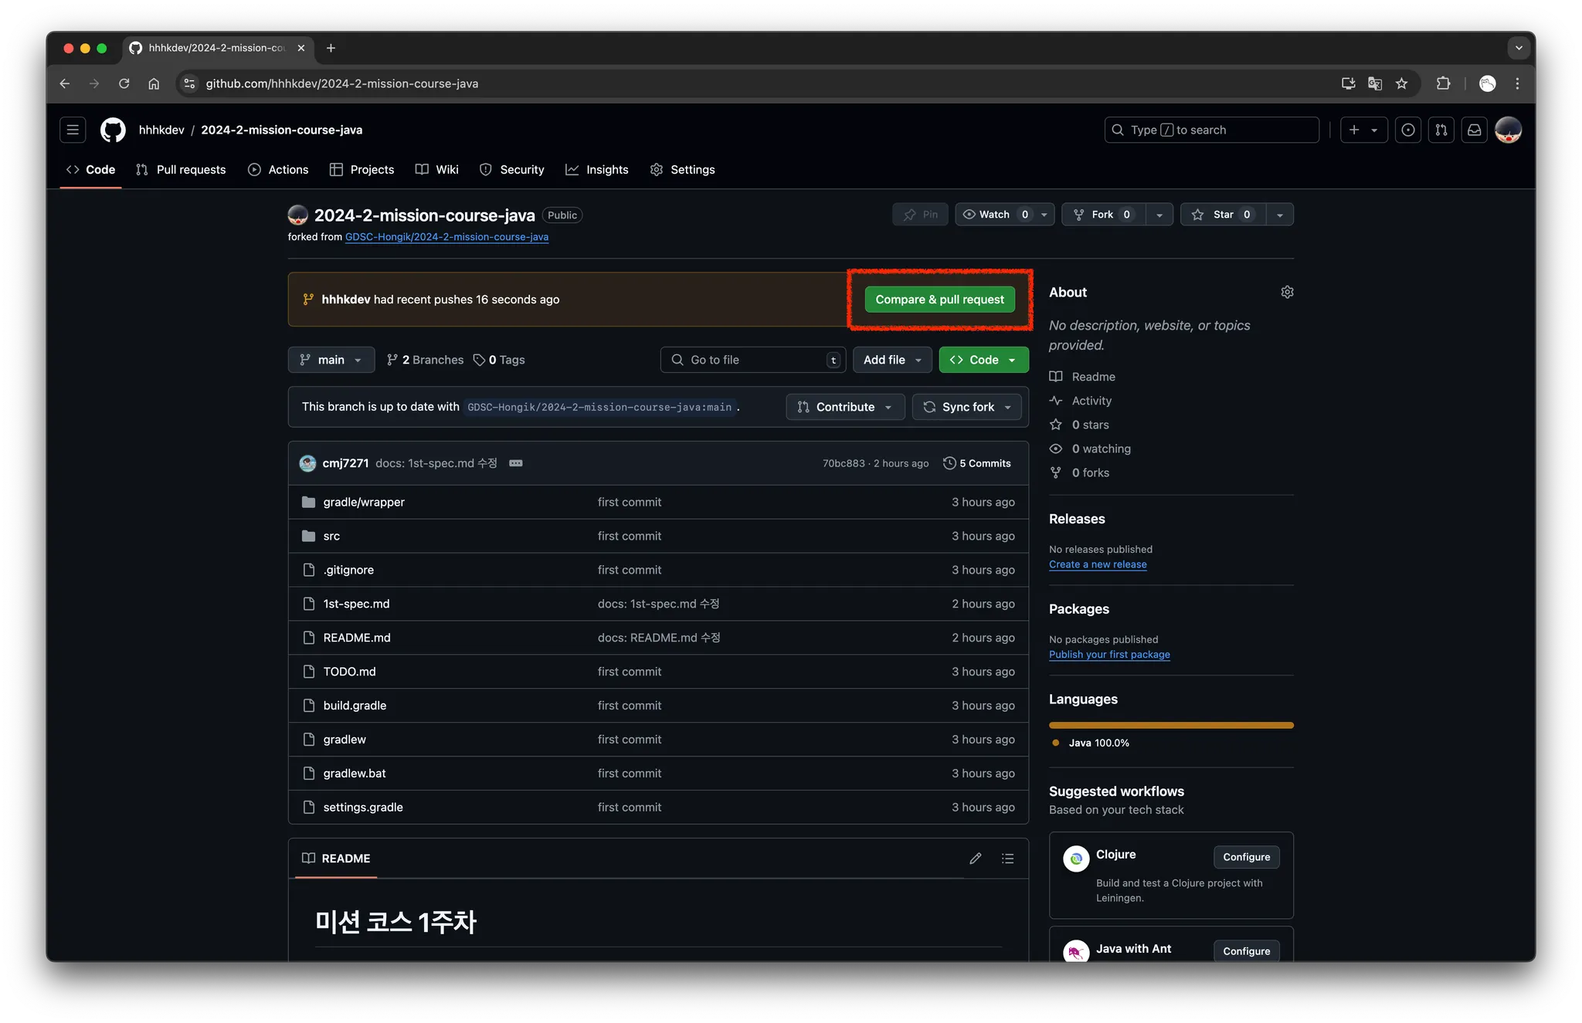Viewport: 1582px width, 1023px height.
Task: Star this repository
Action: 1223,215
